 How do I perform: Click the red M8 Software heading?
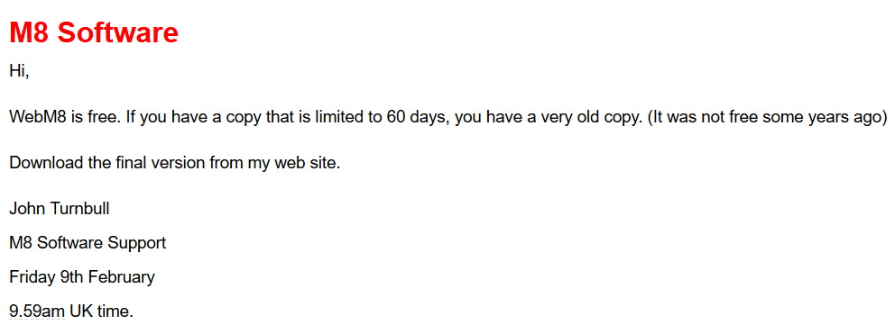tap(94, 32)
